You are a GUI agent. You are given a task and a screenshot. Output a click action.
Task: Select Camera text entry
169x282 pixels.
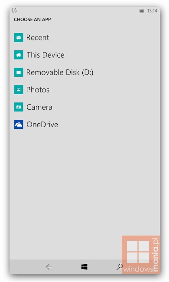(x=39, y=107)
